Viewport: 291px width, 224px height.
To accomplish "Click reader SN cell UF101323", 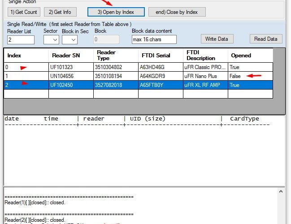I will click(71, 67).
